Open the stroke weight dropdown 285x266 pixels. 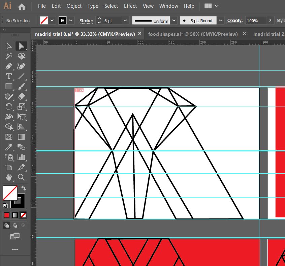tap(125, 21)
